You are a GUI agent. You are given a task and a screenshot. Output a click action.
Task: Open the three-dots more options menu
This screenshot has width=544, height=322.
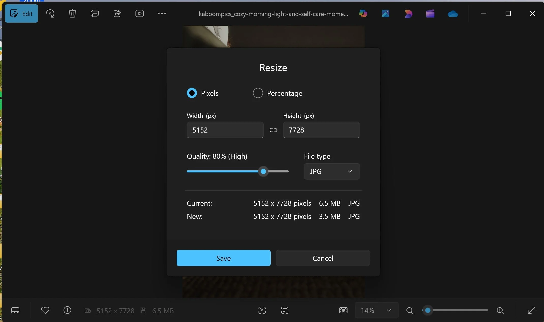pos(162,13)
